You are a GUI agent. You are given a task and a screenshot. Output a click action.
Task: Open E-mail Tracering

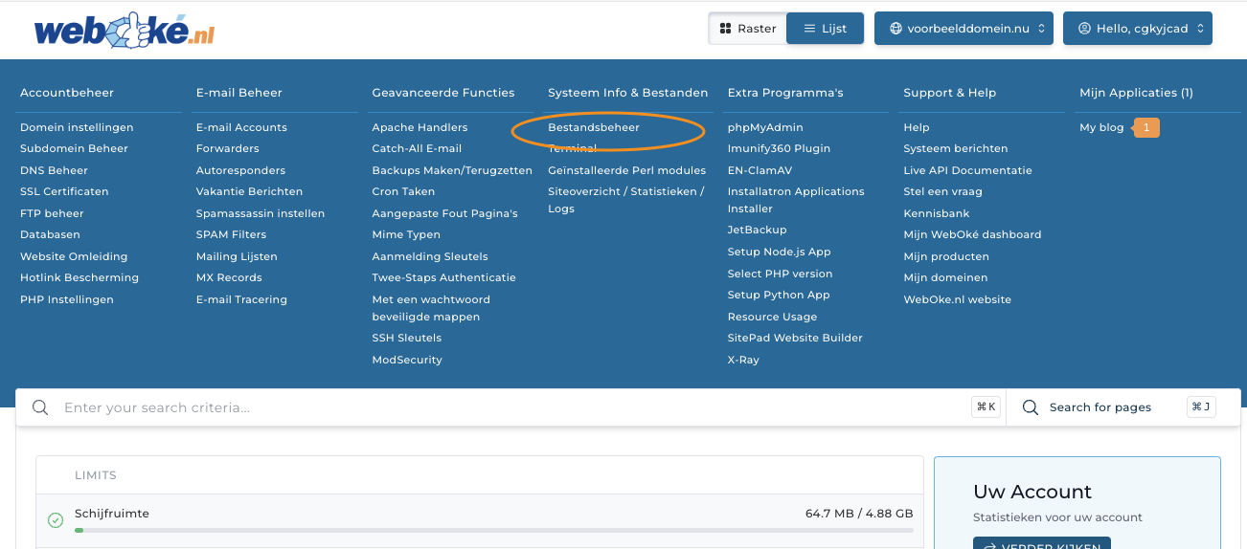coord(241,299)
